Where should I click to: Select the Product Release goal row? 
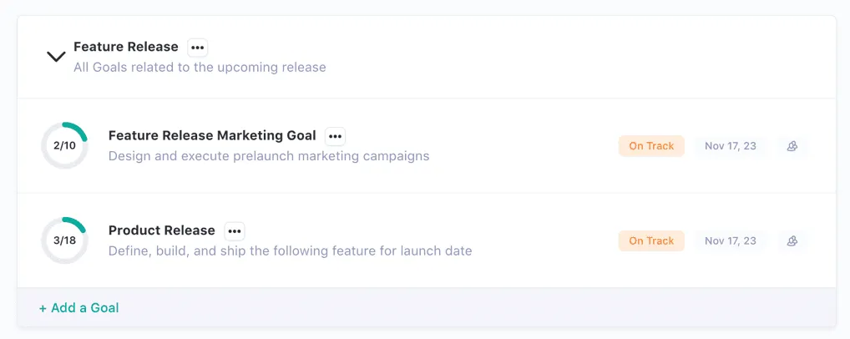[x=534, y=241]
